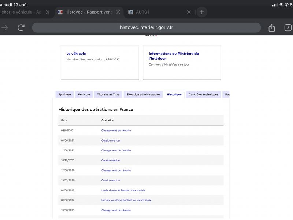This screenshot has height=220, width=293.
Task: Close the HistoVec tab
Action: point(118,12)
